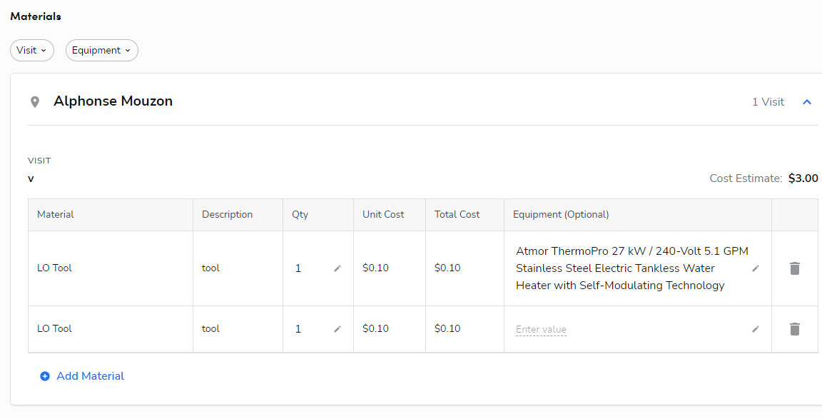Image resolution: width=822 pixels, height=419 pixels.
Task: Click the Atmor ThermoPro equipment name
Action: [x=631, y=268]
